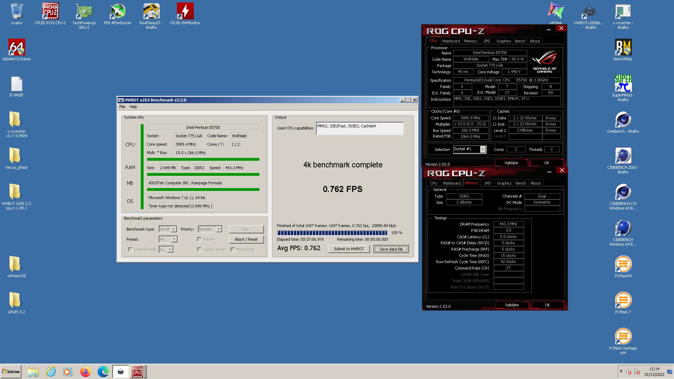Open the File menu in HWBOT x265

[x=122, y=107]
